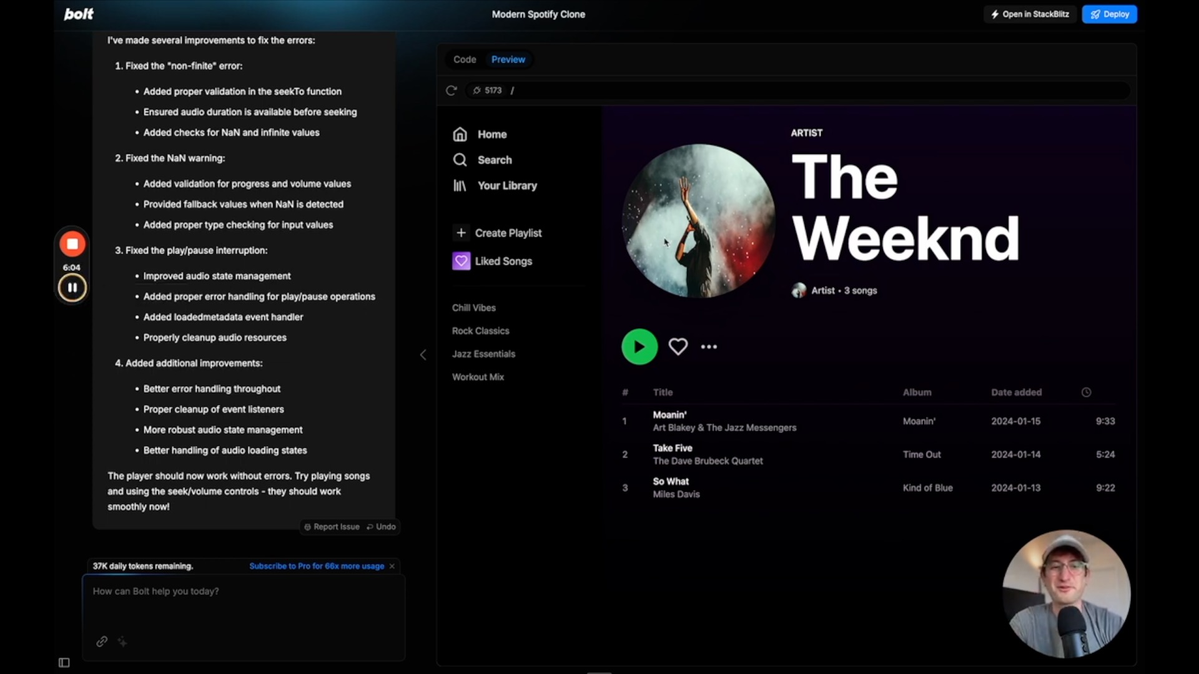Screen dimensions: 1199x674
Task: Focus the Bolt chat input field
Action: 244,602
